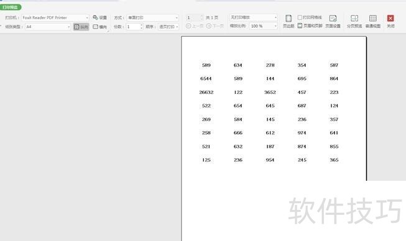Click the green print preview (打印预览) tab
This screenshot has height=241, width=406.
point(11,7)
